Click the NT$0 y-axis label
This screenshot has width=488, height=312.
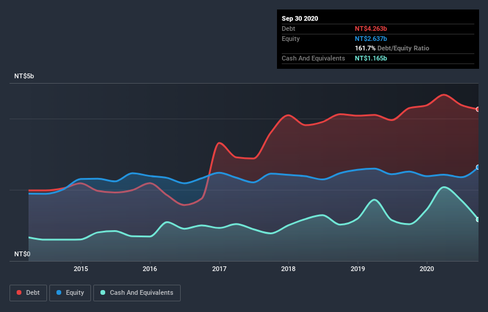click(23, 254)
